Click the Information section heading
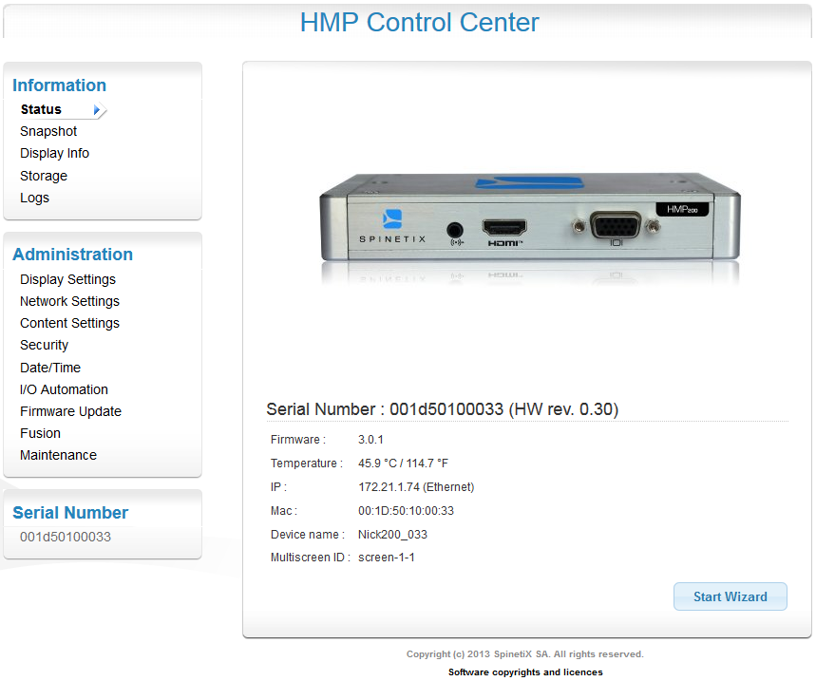 point(59,85)
